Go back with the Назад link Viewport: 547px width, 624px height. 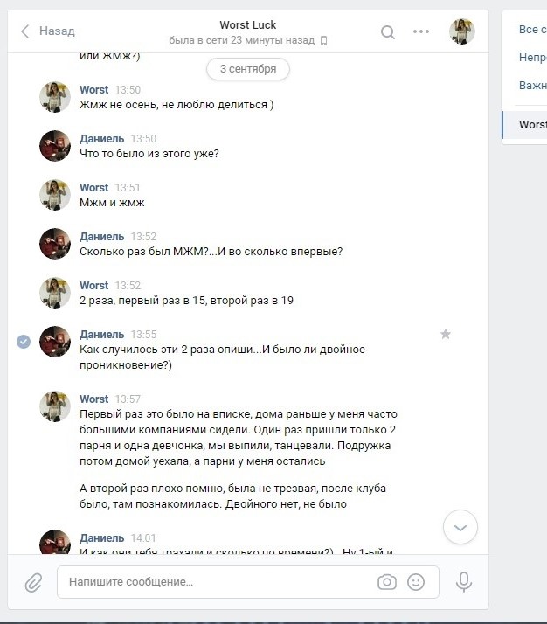pyautogui.click(x=57, y=31)
